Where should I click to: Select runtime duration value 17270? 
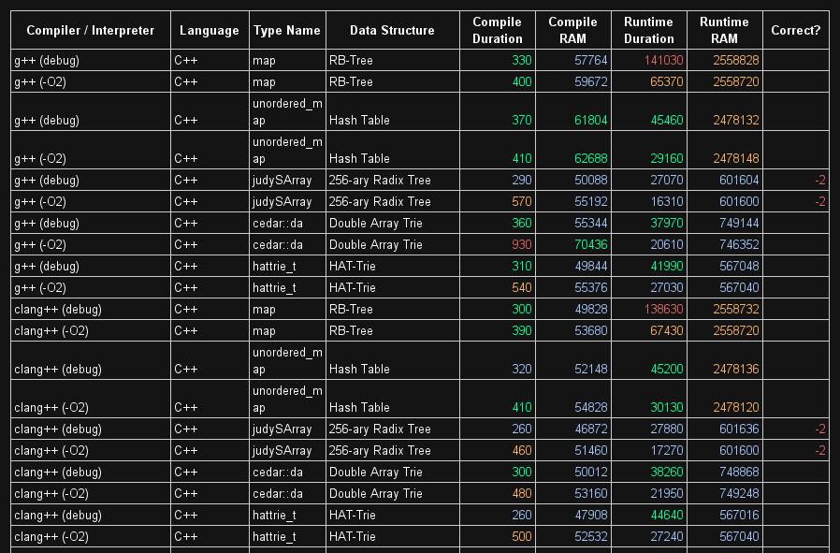click(x=666, y=451)
